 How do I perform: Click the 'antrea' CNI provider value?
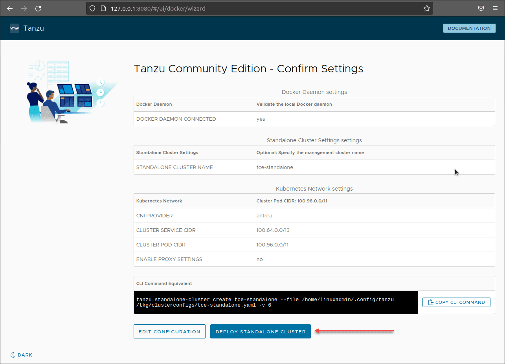[x=264, y=215]
